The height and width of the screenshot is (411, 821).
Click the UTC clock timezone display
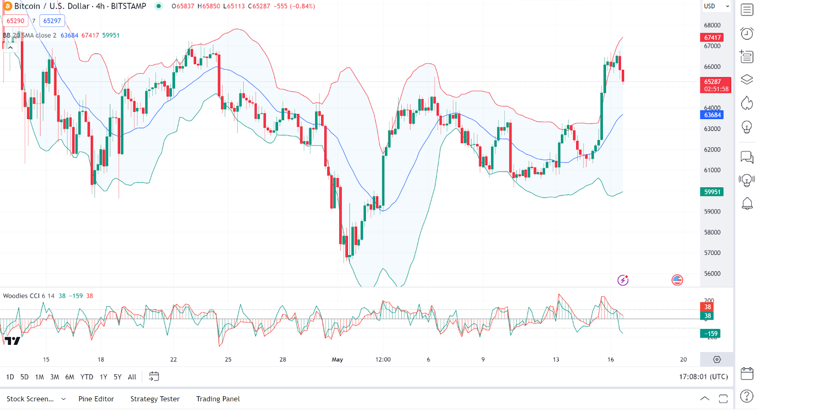(703, 377)
